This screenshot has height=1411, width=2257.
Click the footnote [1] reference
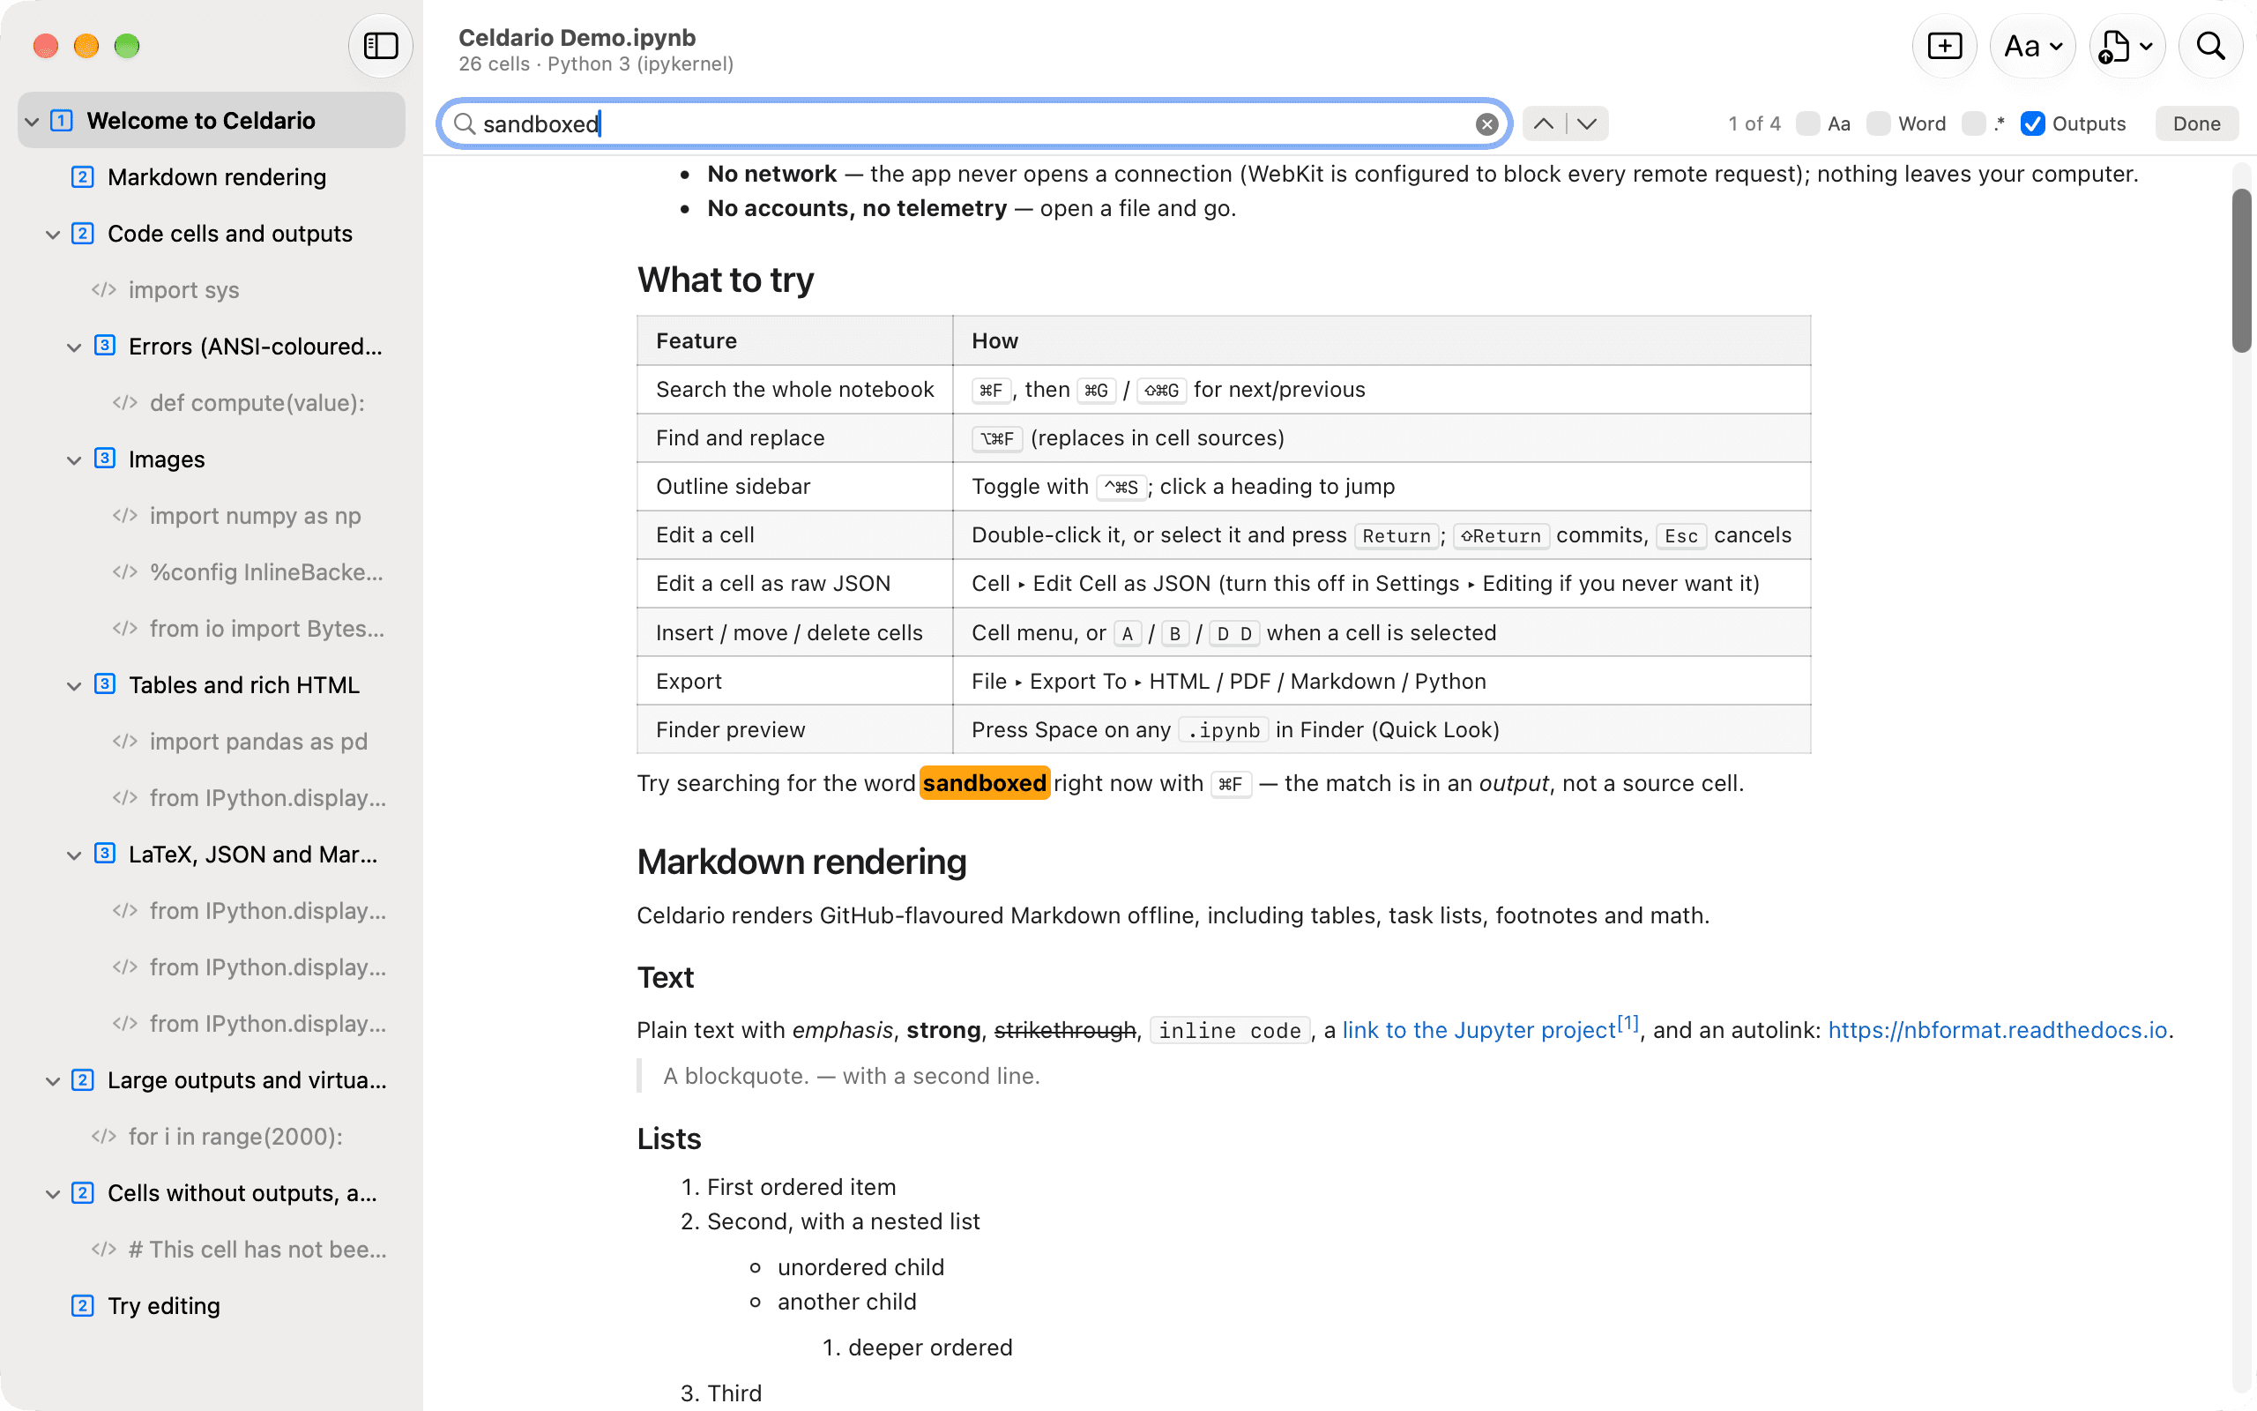(x=1628, y=1023)
